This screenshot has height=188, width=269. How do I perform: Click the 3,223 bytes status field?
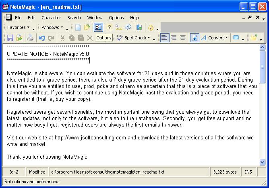(225, 172)
